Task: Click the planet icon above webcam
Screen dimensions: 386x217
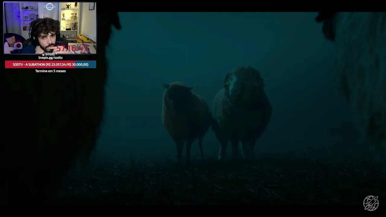Action: pos(49,7)
